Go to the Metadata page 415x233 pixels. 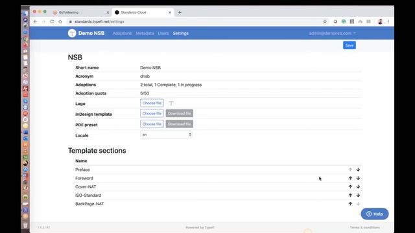pyautogui.click(x=145, y=33)
